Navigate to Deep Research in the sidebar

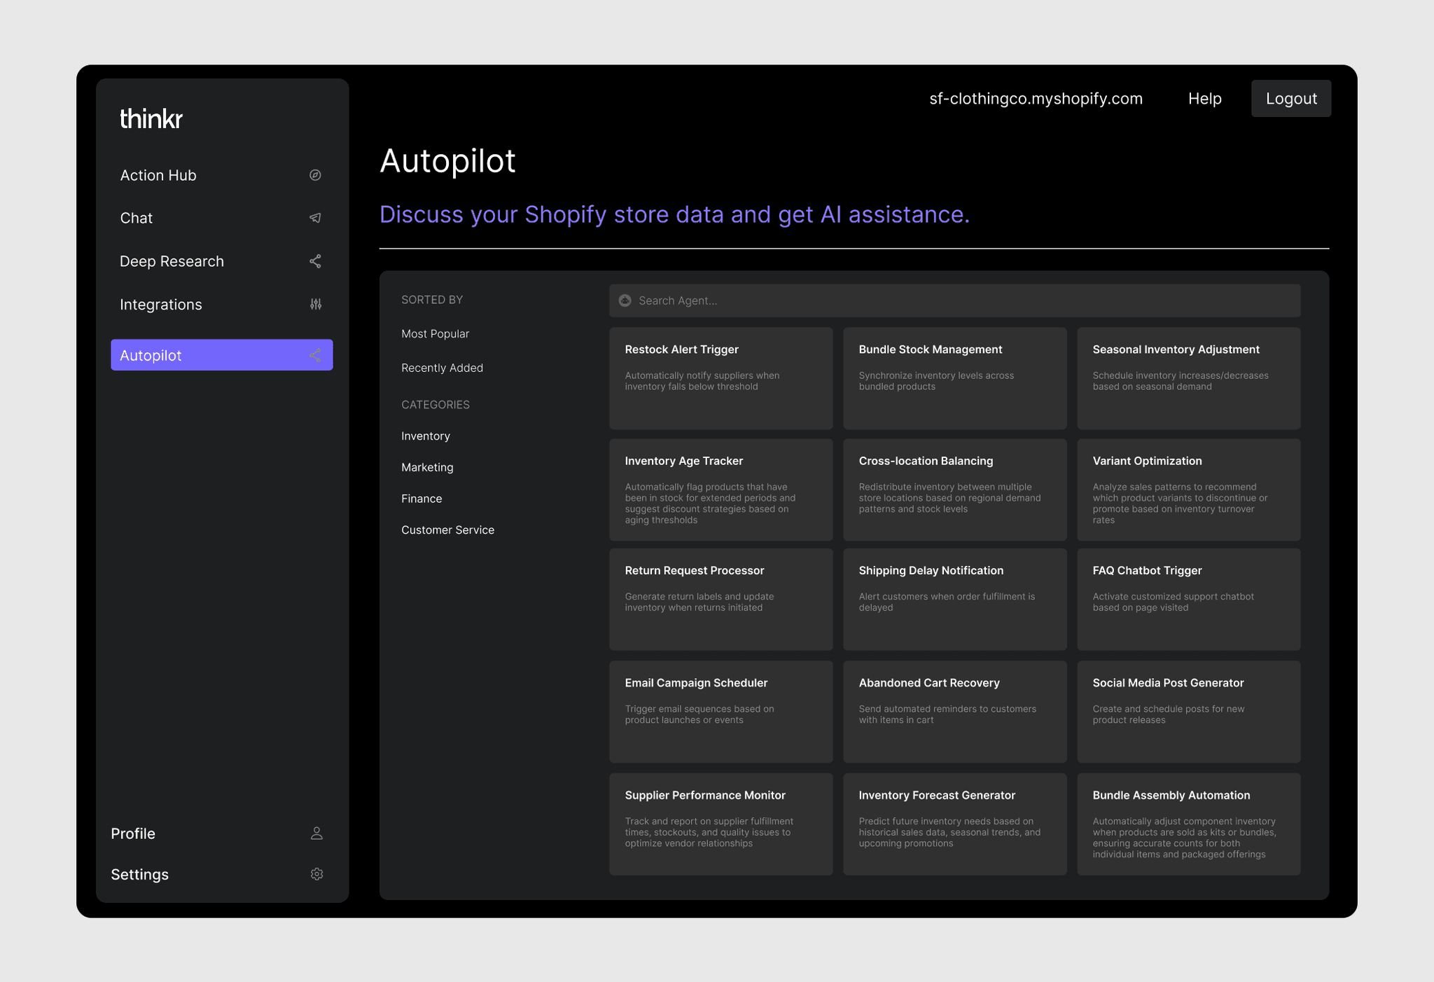(x=172, y=261)
